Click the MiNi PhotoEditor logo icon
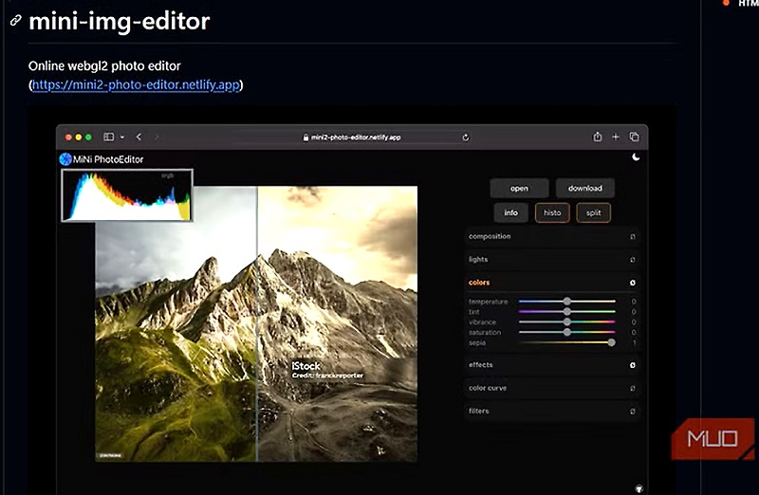Image resolution: width=759 pixels, height=495 pixels. [x=65, y=159]
